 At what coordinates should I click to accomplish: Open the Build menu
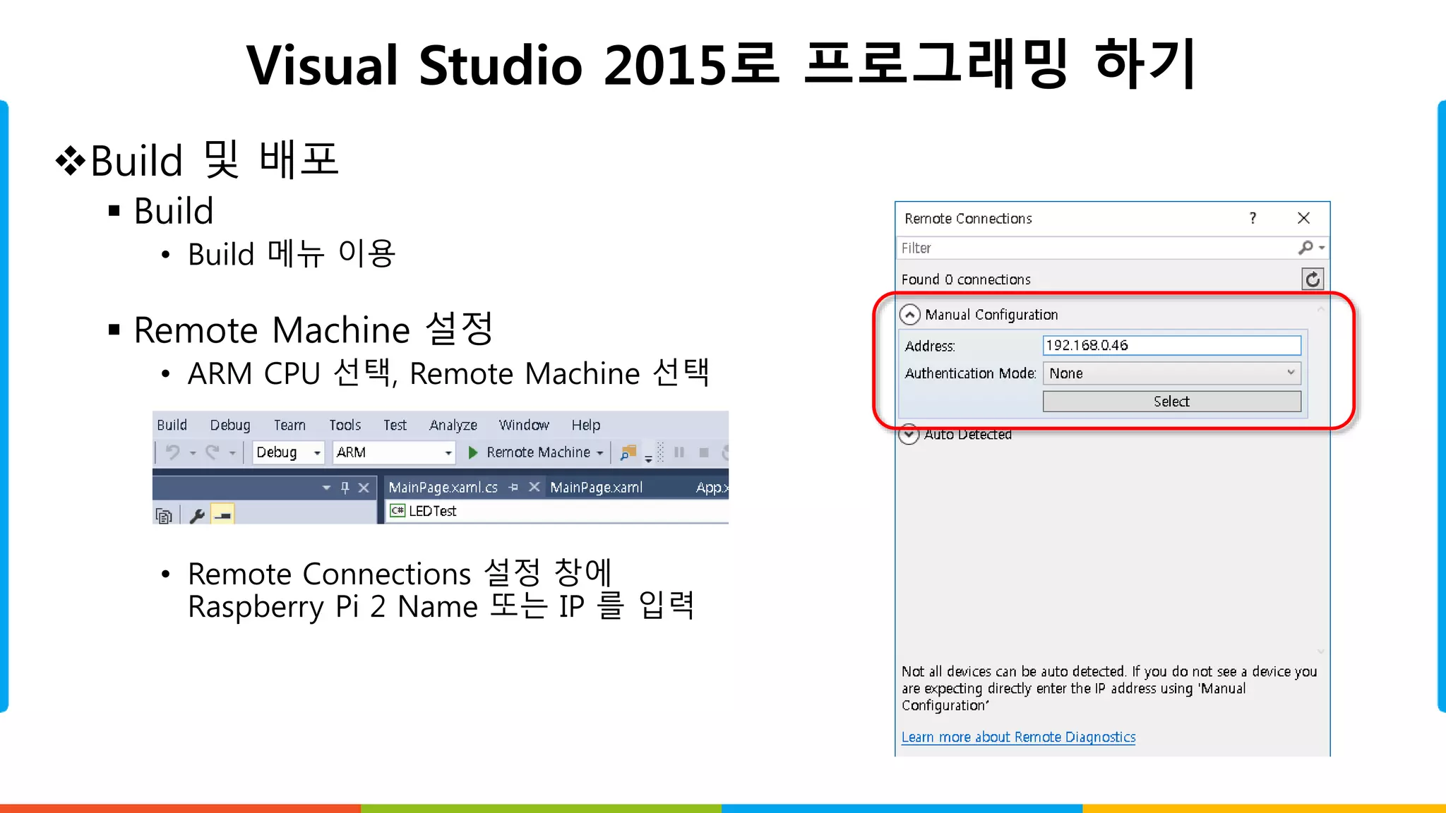[x=172, y=425]
